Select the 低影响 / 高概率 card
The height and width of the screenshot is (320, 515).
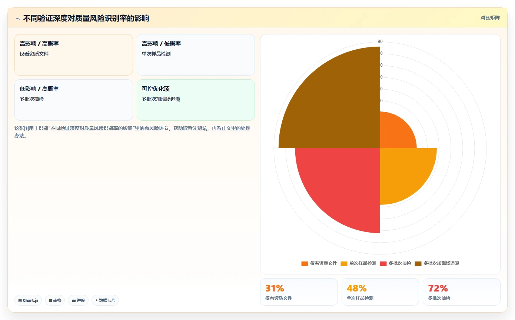pyautogui.click(x=74, y=100)
